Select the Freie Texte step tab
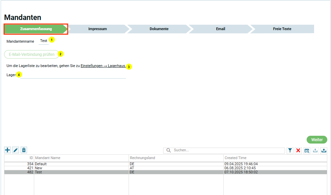Image resolution: width=331 pixels, height=195 pixels. pyautogui.click(x=282, y=29)
